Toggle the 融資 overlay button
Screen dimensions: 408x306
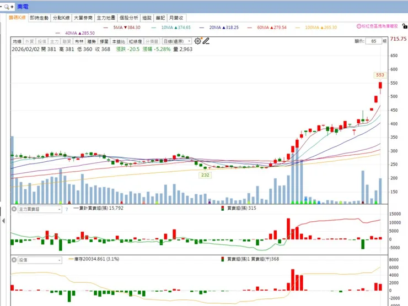(67, 42)
